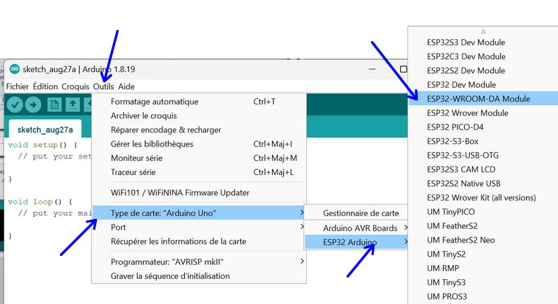The image size is (558, 304).
Task: Click the void setup() code line
Action: pyautogui.click(x=43, y=145)
